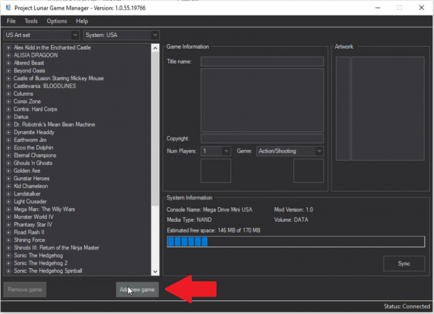Screen dimensions: 434x314
Task: Open the Genre dropdown
Action: pos(290,151)
